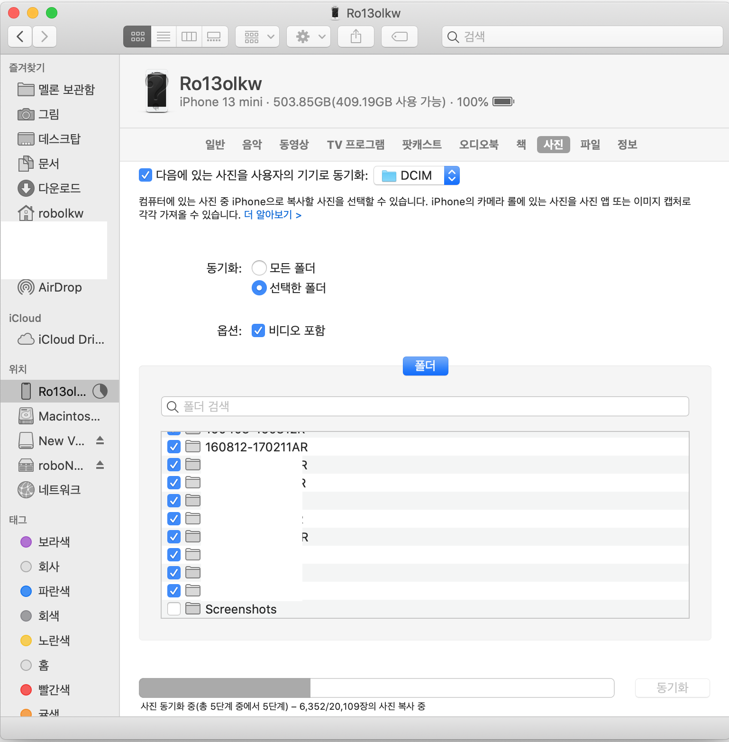Switch to the 일반 tab

click(x=215, y=145)
